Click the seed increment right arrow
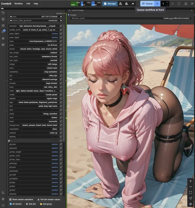The image size is (195, 208). pos(61,17)
